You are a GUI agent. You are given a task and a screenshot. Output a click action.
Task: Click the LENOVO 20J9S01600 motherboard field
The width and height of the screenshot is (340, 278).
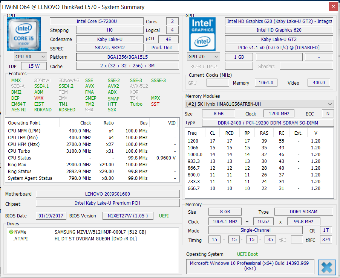click(x=107, y=194)
